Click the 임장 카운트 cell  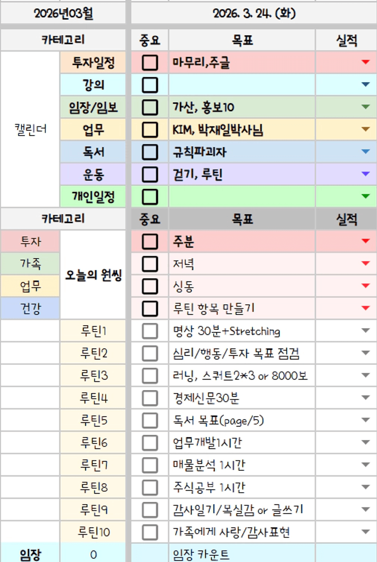tap(241, 554)
